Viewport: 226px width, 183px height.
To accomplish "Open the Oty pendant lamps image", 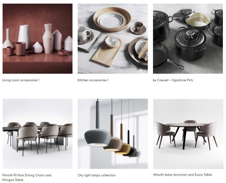I will pos(113,134).
